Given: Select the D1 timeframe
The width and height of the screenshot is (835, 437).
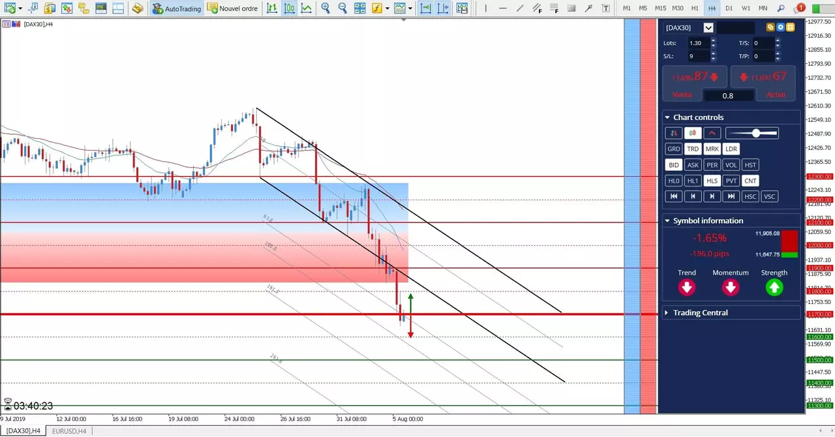Looking at the screenshot, I should (x=729, y=8).
